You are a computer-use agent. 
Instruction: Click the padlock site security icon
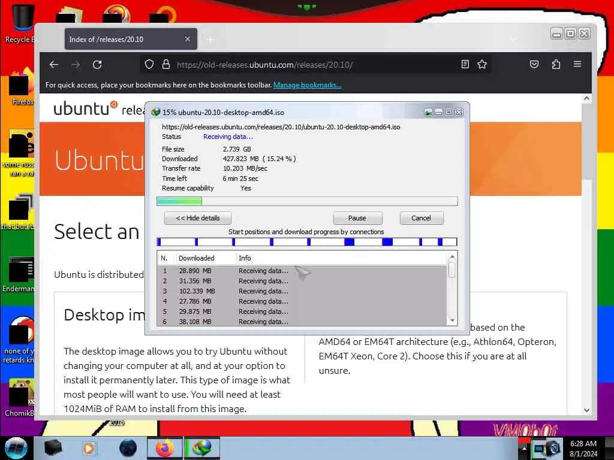pos(166,65)
